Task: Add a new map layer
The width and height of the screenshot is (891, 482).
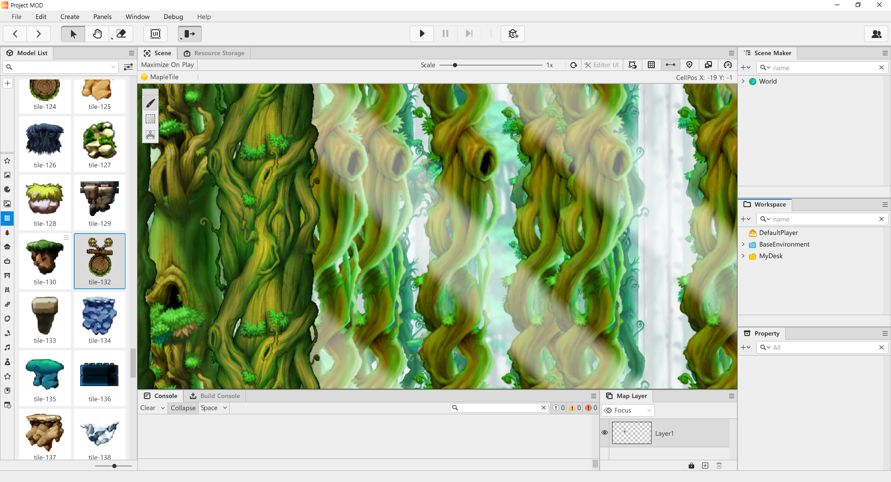Action: 705,466
